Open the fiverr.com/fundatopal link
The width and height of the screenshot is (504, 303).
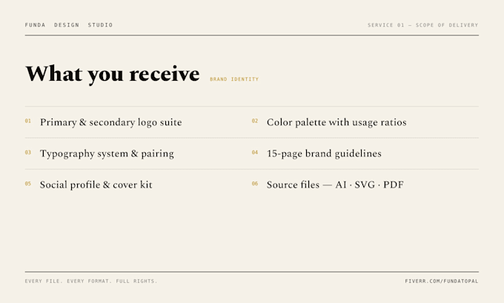(x=442, y=282)
